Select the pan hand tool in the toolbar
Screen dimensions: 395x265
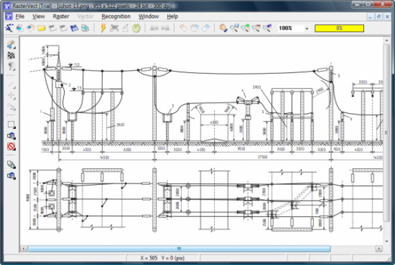point(223,28)
